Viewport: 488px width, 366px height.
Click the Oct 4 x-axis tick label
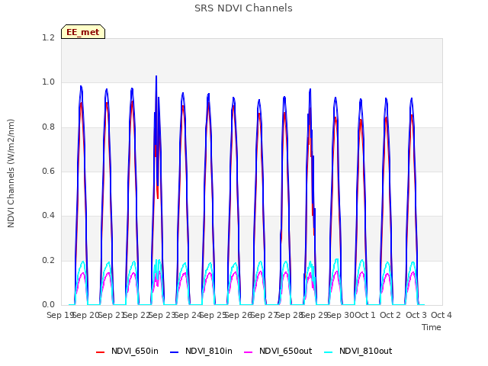(441, 315)
